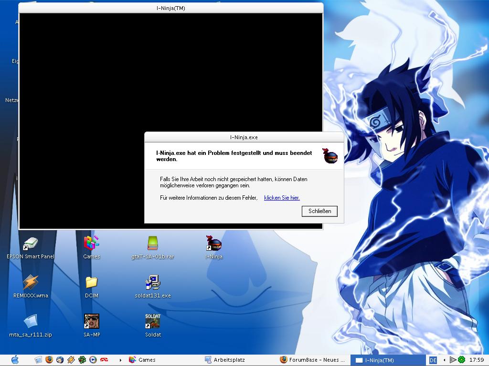Viewport: 489px width, 366px height.
Task: Launch ICQ from the quick launch flower icon
Action: (82, 360)
